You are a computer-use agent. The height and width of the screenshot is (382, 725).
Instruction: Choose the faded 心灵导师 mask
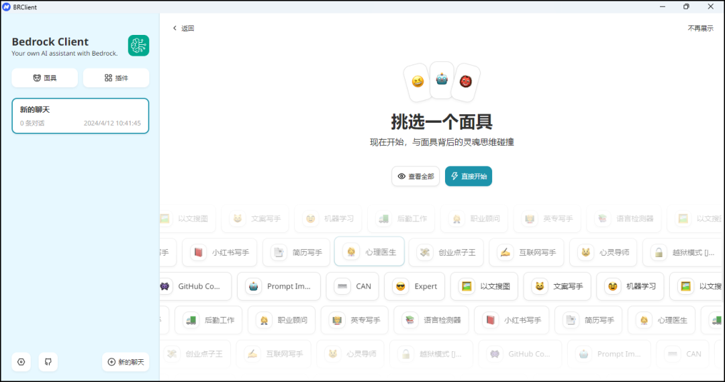(350, 354)
